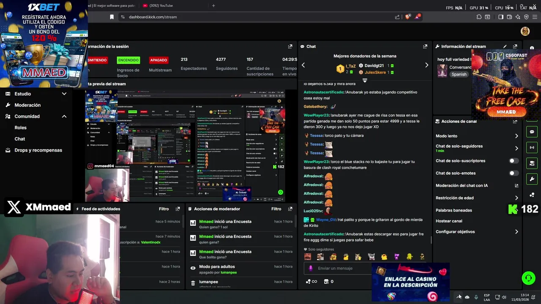Image resolution: width=541 pixels, height=304 pixels.
Task: Click the ESP LAA language indicator
Action: [x=487, y=297]
